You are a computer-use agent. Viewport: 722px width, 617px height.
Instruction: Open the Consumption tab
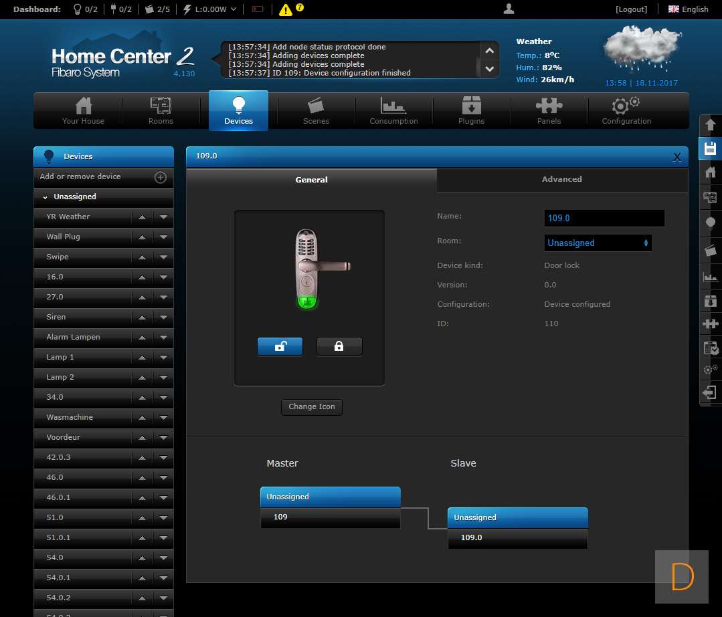393,111
